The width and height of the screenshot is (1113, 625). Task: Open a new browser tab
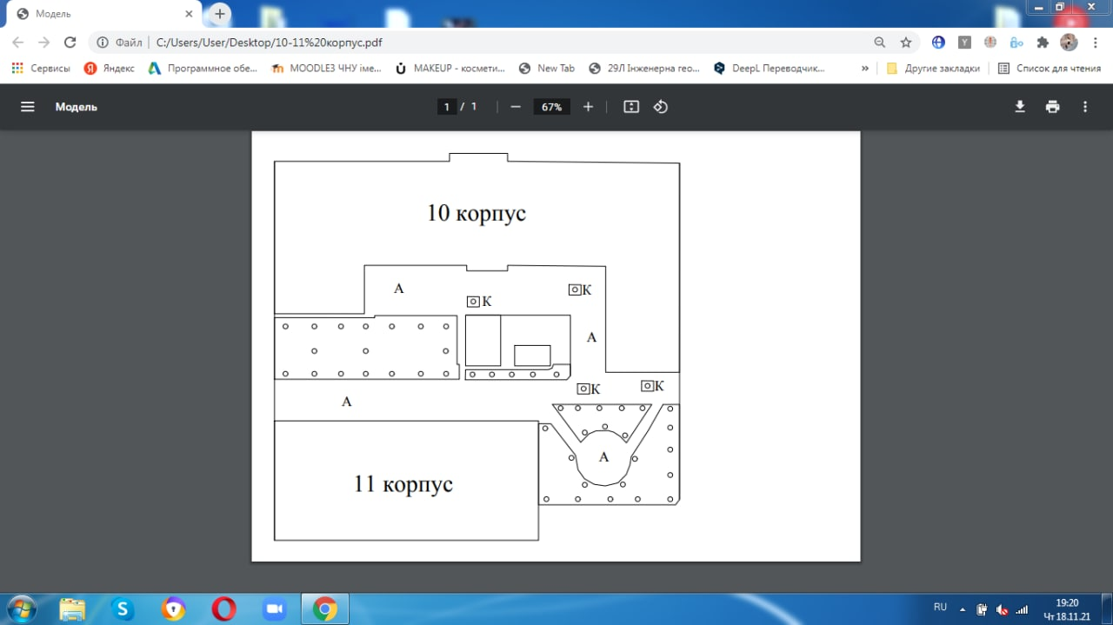click(220, 14)
